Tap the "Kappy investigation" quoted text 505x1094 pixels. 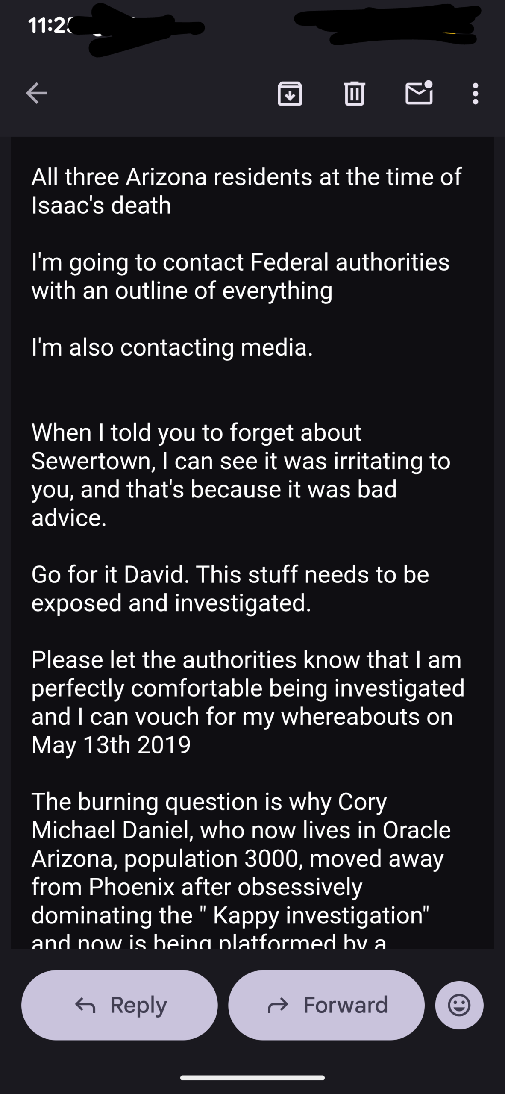coord(320,915)
